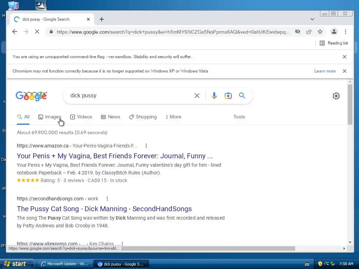
Task: Click the magnifier search button
Action: [242, 96]
